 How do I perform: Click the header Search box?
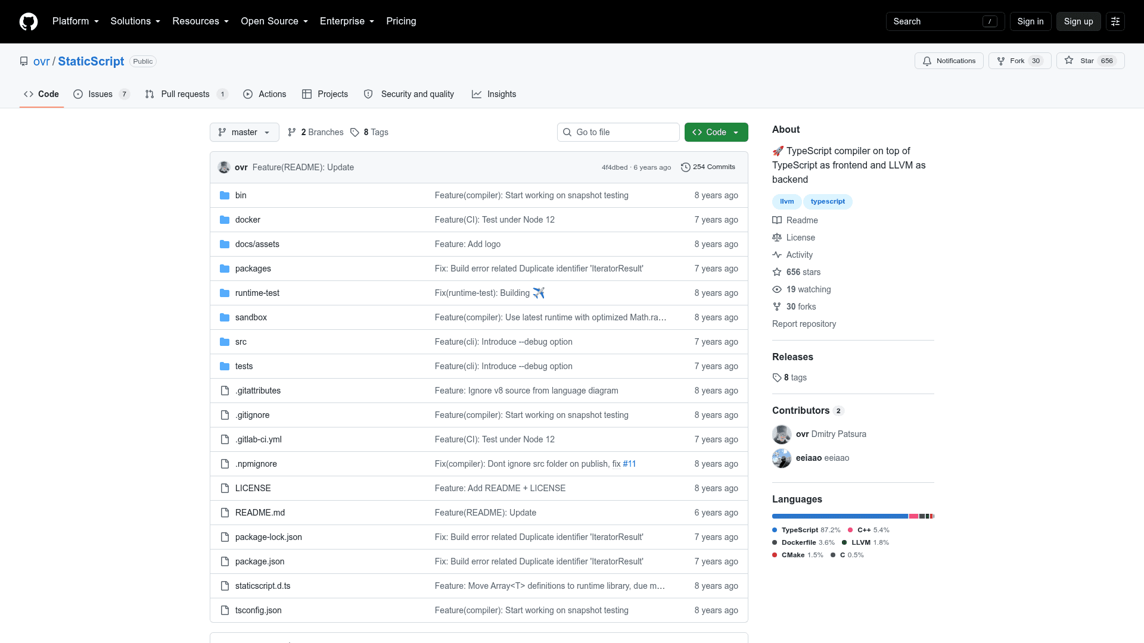[x=945, y=21]
